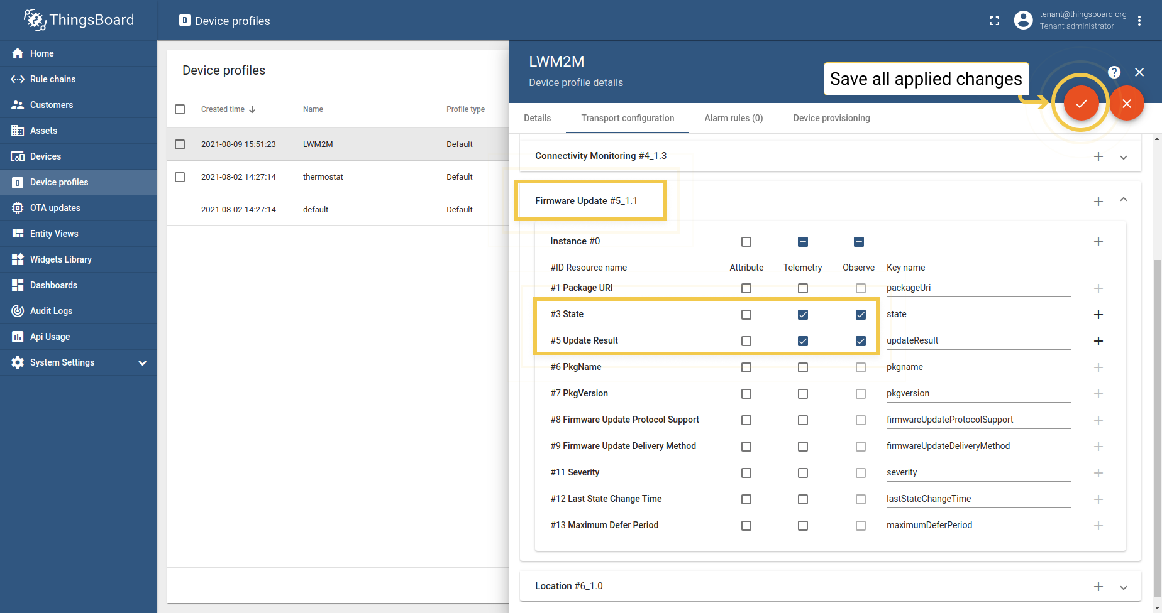The width and height of the screenshot is (1162, 613).
Task: Open the Widgets Library
Action: (60, 259)
